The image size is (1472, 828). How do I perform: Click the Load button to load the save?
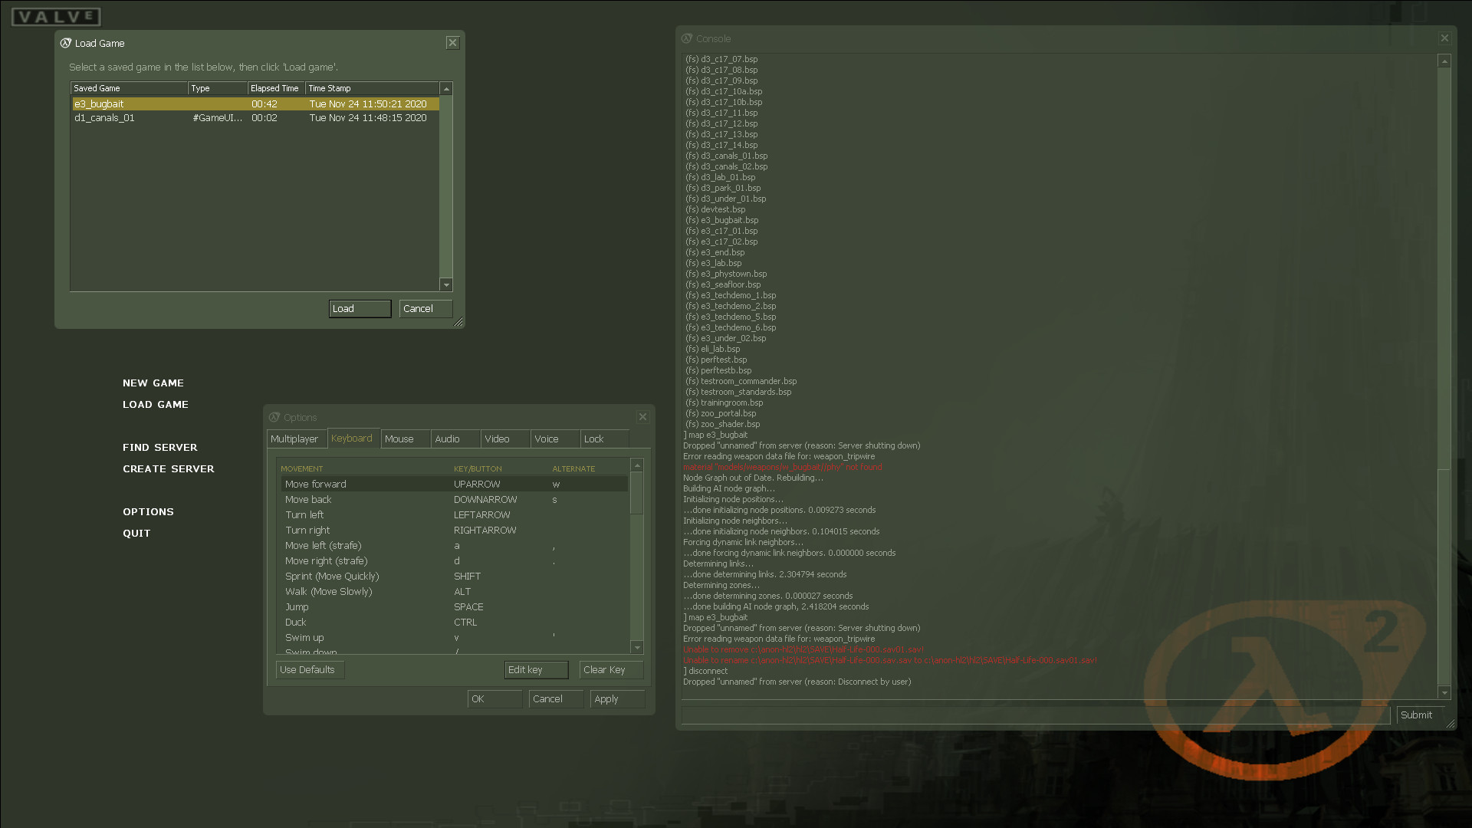pos(360,308)
